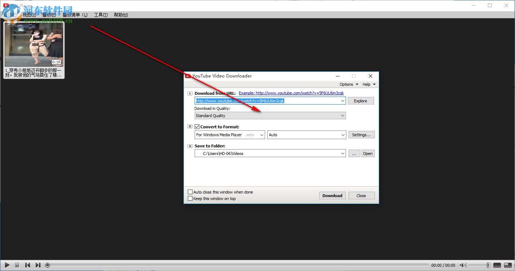Open the Download in Quality dropdown
The image size is (515, 271).
342,115
